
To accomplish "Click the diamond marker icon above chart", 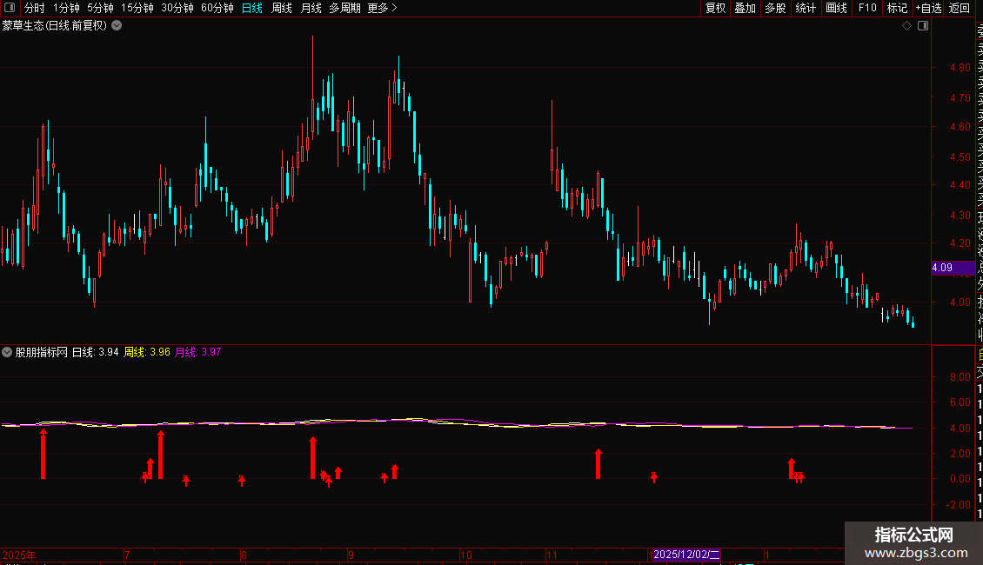I will tap(906, 26).
